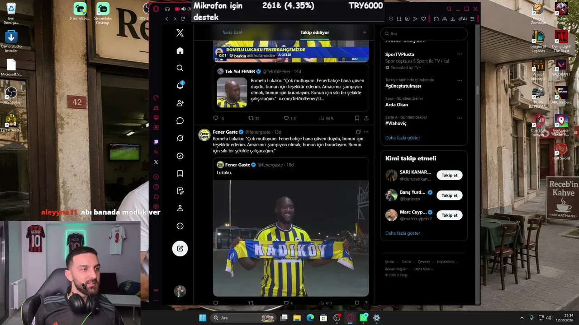The image size is (579, 325).
Task: Open the #Vlahoviç trend
Action: tap(396, 123)
